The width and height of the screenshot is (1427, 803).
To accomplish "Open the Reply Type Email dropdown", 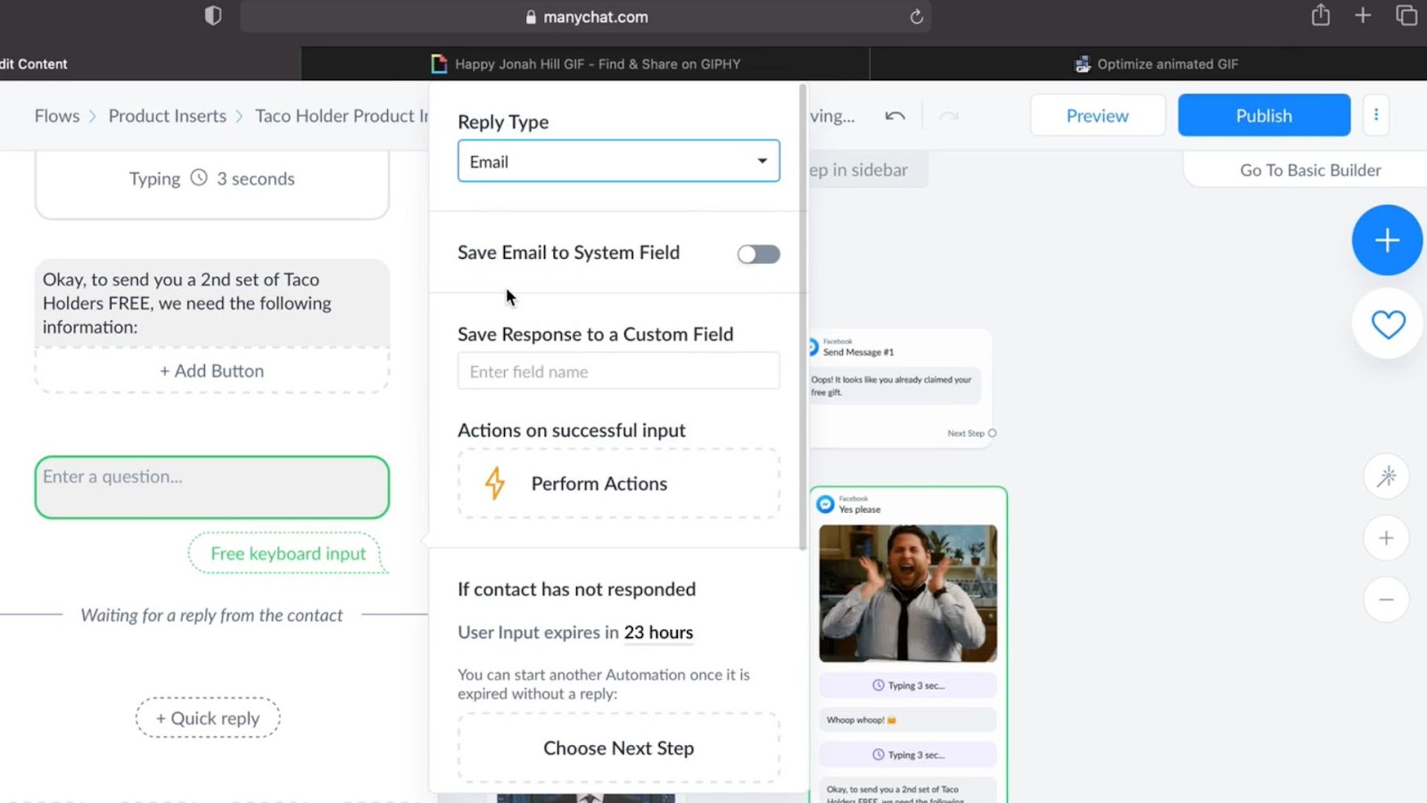I will [619, 161].
